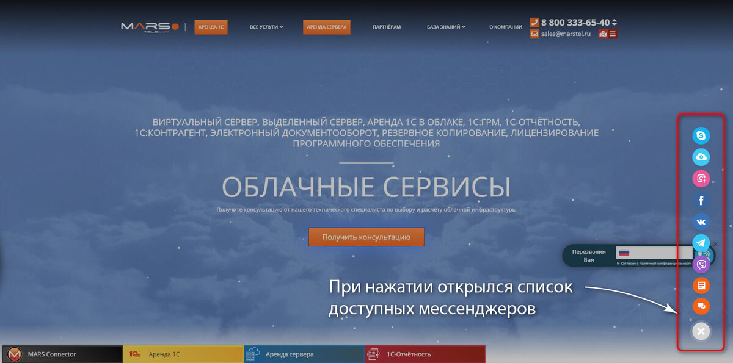Viewport: 733px width, 363px height.
Task: Open the Skype messenger icon
Action: tap(701, 135)
